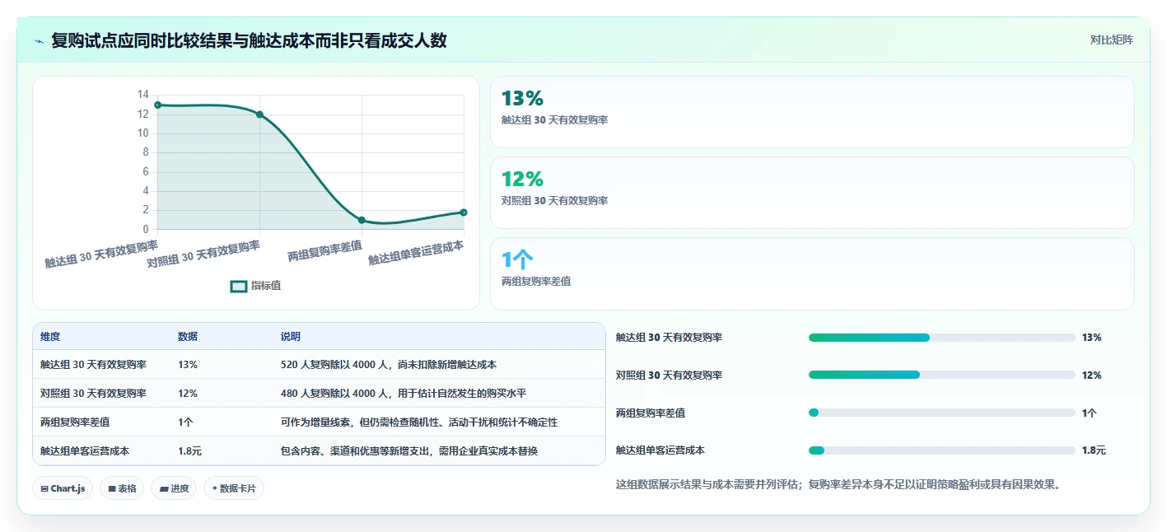The image size is (1167, 532).
Task: Click the 数据卡片 tag chip
Action: 234,488
